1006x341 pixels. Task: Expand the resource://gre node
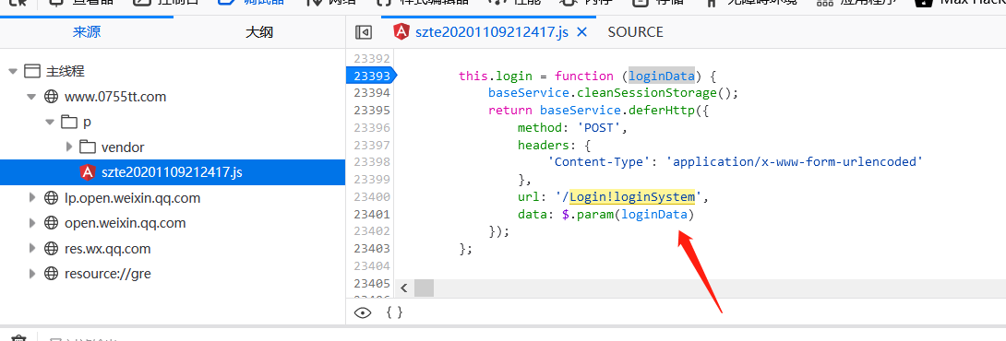[32, 274]
